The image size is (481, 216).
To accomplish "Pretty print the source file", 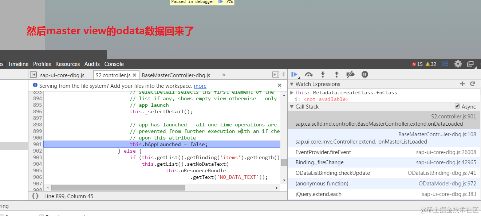I will click(x=35, y=196).
